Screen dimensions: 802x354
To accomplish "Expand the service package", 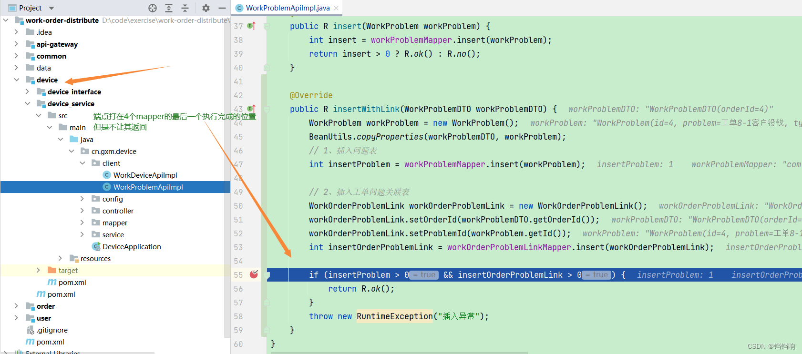I will click(x=82, y=234).
